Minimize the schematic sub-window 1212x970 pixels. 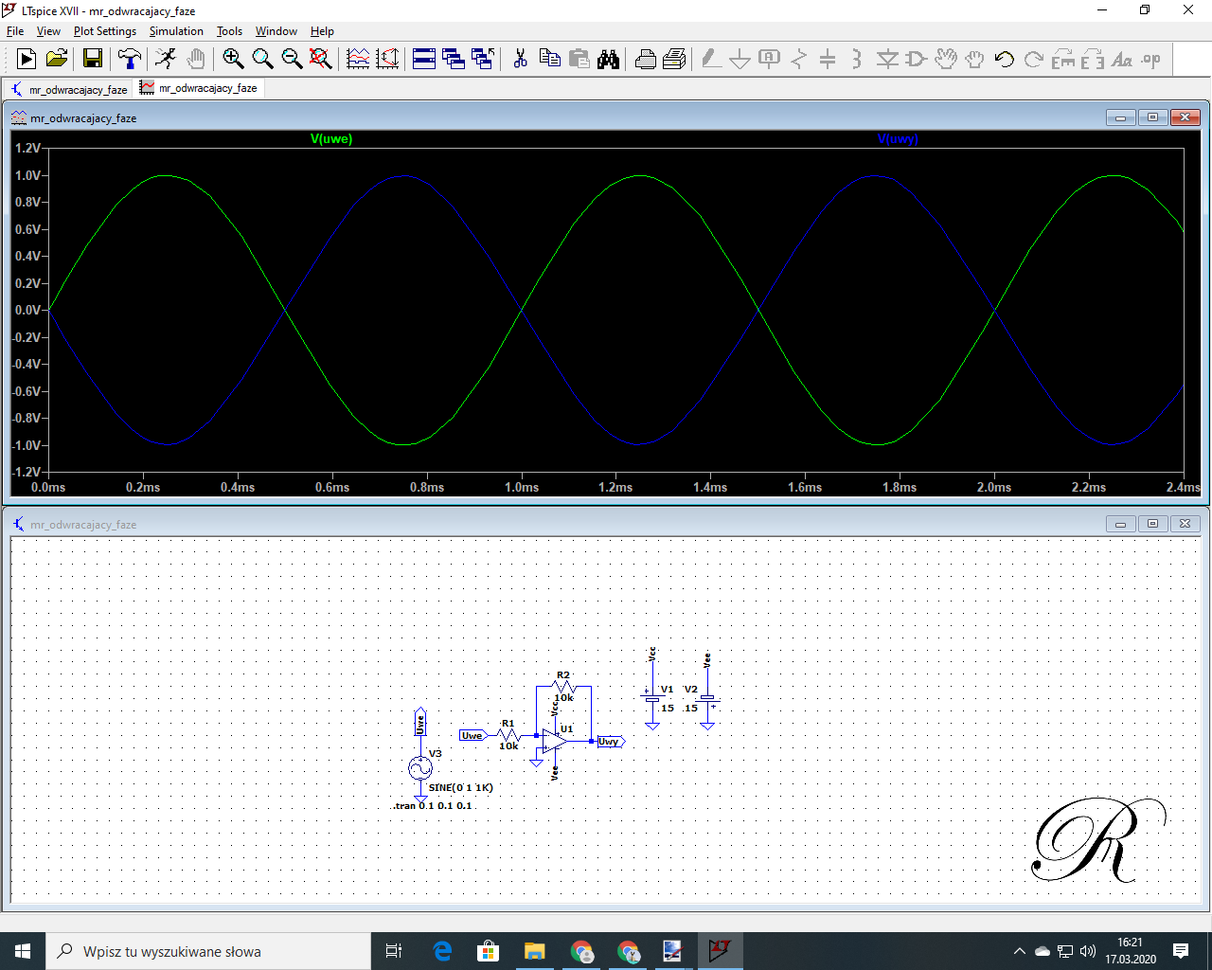point(1120,524)
